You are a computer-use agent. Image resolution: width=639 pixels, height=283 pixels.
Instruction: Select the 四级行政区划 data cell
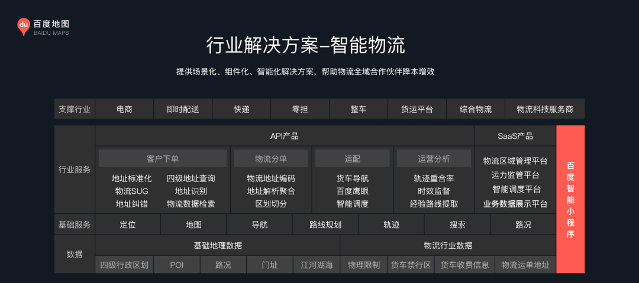(x=124, y=265)
